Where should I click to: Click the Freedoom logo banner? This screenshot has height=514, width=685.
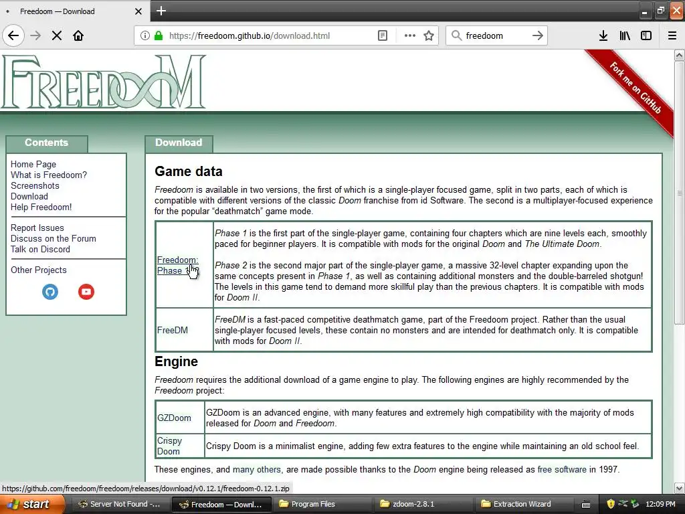point(104,82)
